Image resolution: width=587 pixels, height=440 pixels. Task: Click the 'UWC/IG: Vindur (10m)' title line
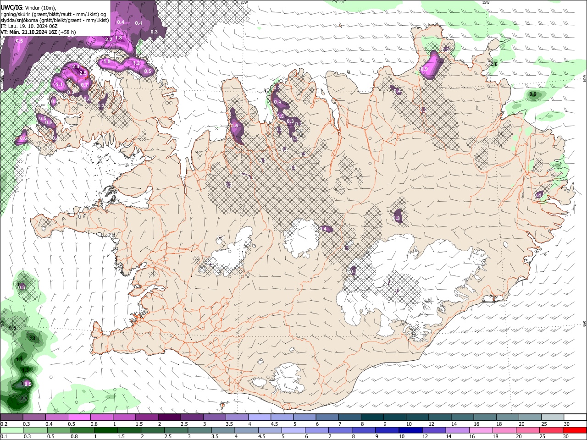pyautogui.click(x=28, y=8)
